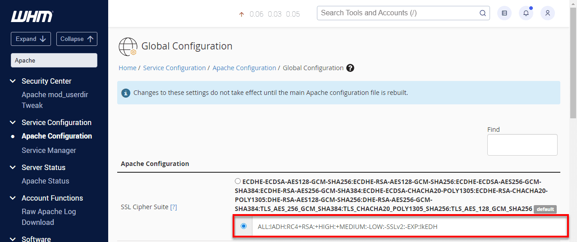Select the custom cipher suite radio button
The image size is (577, 242).
coord(244,226)
